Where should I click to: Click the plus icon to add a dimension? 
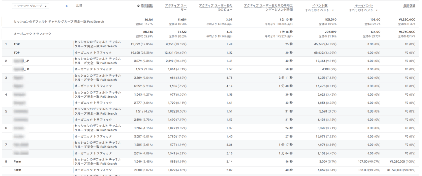[67, 6]
